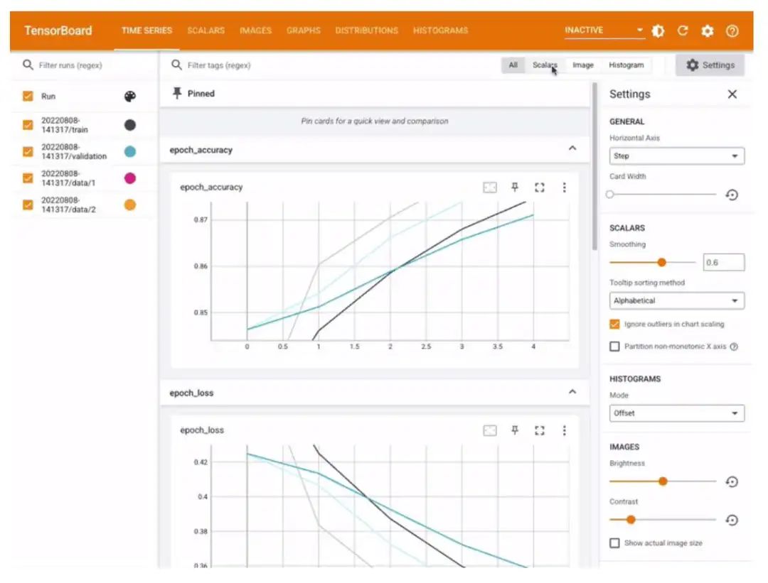Open the help question mark icon

732,31
